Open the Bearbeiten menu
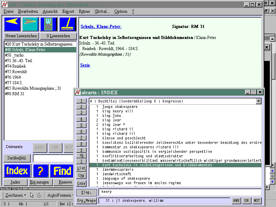 (28, 11)
